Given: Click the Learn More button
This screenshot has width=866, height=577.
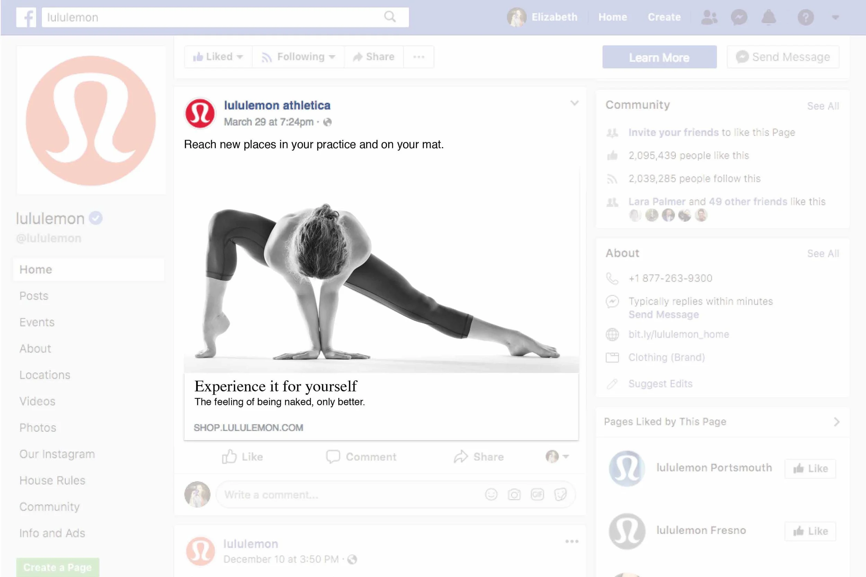Looking at the screenshot, I should (x=659, y=57).
